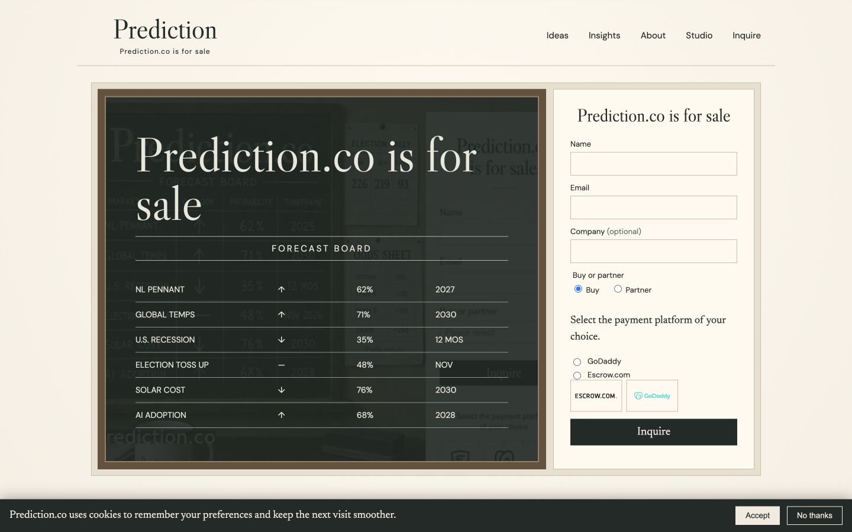The width and height of the screenshot is (852, 532).
Task: Click the Escrow.com logo tile
Action: 596,395
